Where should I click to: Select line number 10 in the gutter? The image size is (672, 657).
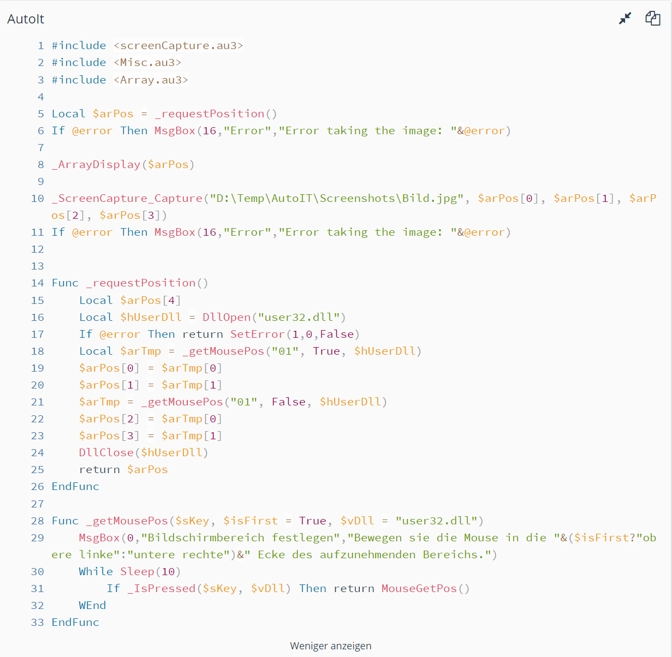(38, 198)
